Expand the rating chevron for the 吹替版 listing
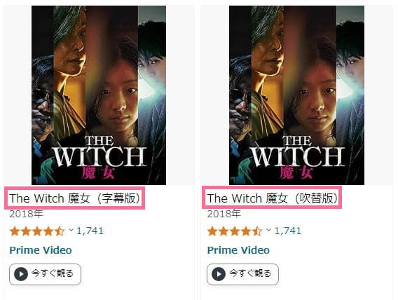Screen dimensions: 398x300 tap(269, 230)
